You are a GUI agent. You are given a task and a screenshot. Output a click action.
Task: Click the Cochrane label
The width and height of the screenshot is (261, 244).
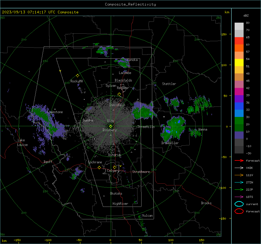(x=95, y=162)
